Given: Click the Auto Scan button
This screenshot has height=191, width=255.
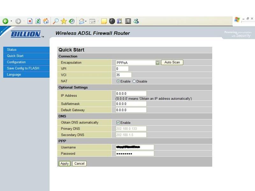Looking at the screenshot, I should [x=172, y=62].
